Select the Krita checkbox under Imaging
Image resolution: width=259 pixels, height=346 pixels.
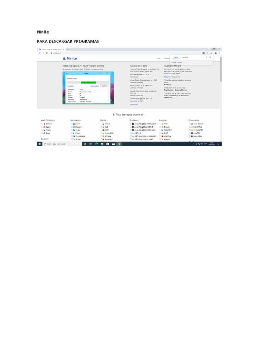pos(160,124)
